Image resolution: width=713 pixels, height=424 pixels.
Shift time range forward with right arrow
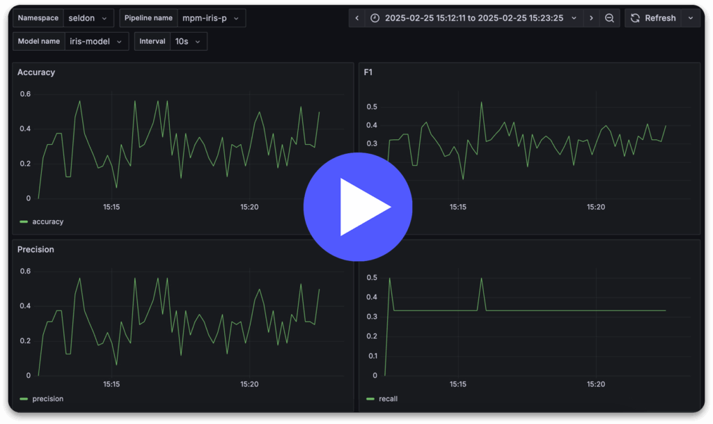591,18
